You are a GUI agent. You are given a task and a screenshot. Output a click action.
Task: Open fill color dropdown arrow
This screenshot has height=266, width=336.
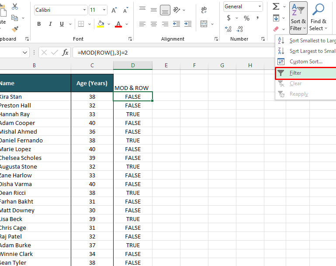(109, 24)
